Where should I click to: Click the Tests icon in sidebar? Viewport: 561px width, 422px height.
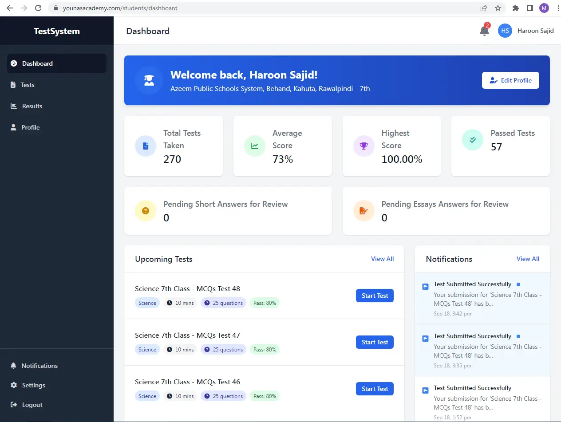13,85
